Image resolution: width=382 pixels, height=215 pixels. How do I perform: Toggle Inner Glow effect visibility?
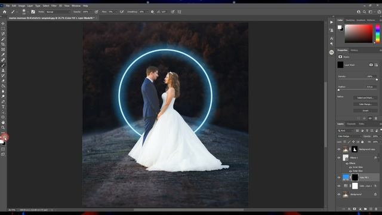[350, 167]
